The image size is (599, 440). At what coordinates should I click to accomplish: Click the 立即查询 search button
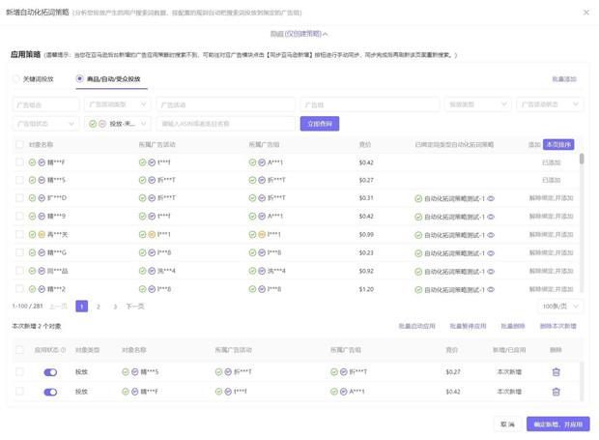tap(320, 124)
